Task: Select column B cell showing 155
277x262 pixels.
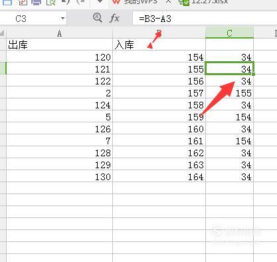Action: pos(159,68)
